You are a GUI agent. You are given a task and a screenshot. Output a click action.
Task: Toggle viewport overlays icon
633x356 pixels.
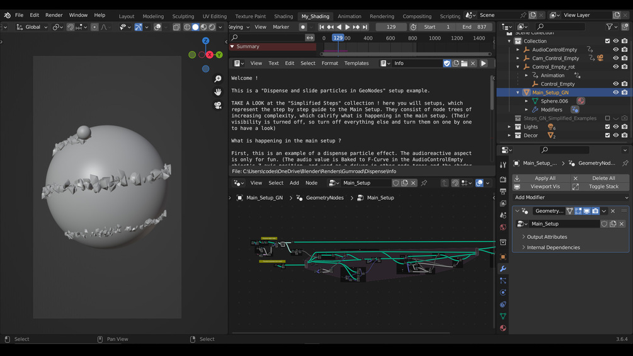pyautogui.click(x=157, y=27)
